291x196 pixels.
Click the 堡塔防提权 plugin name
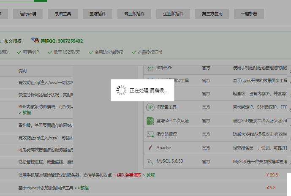167,134
